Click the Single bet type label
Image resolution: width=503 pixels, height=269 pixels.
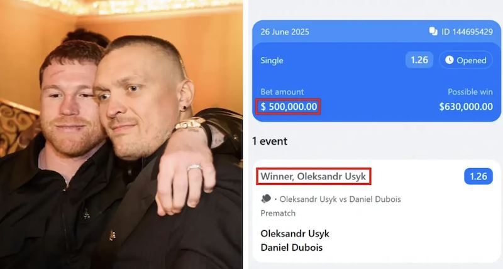click(x=272, y=60)
